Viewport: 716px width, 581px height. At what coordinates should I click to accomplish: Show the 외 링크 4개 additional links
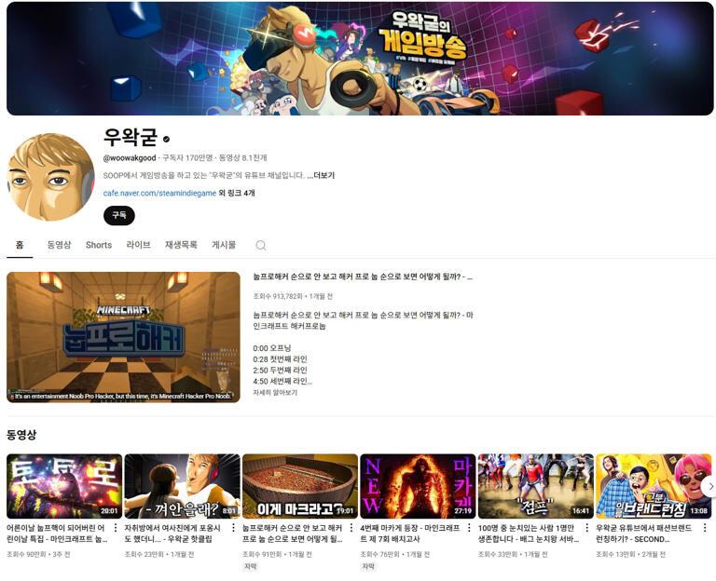(x=237, y=193)
